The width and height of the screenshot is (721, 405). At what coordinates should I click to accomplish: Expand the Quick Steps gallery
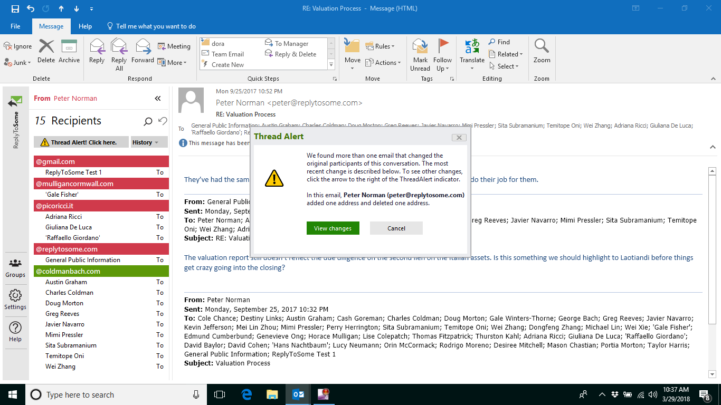331,64
